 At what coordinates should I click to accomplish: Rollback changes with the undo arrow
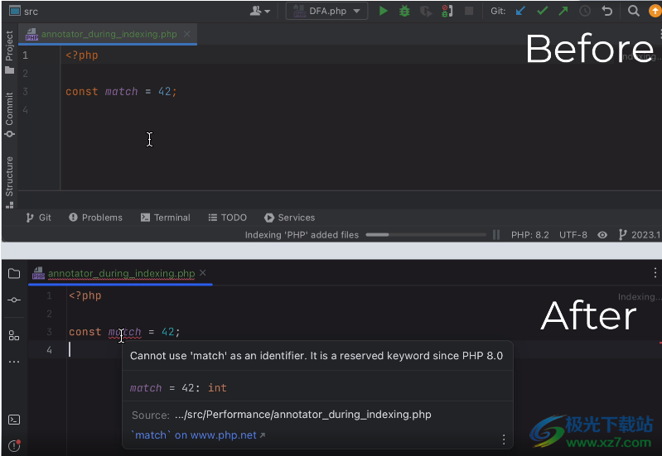pos(606,11)
